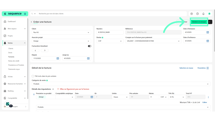Click the plus add icon in top bar
The image size is (215, 121).
pos(192,14)
